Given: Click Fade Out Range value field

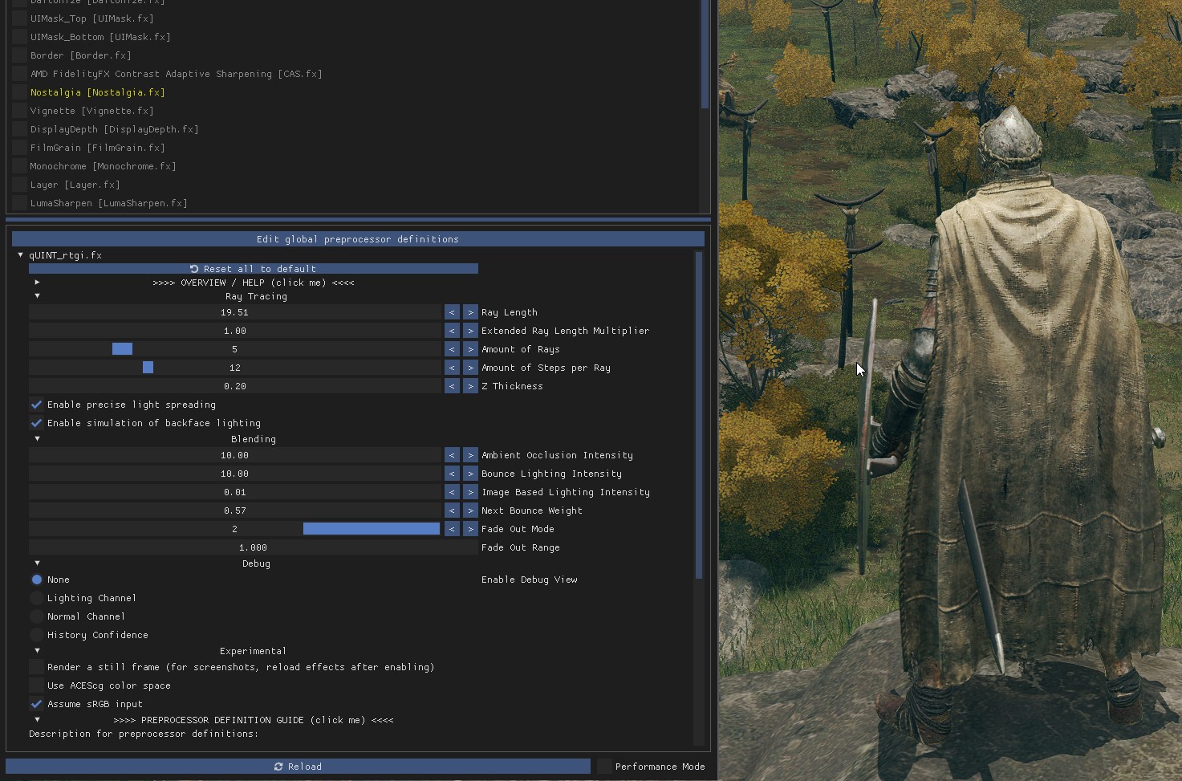Looking at the screenshot, I should (x=254, y=547).
